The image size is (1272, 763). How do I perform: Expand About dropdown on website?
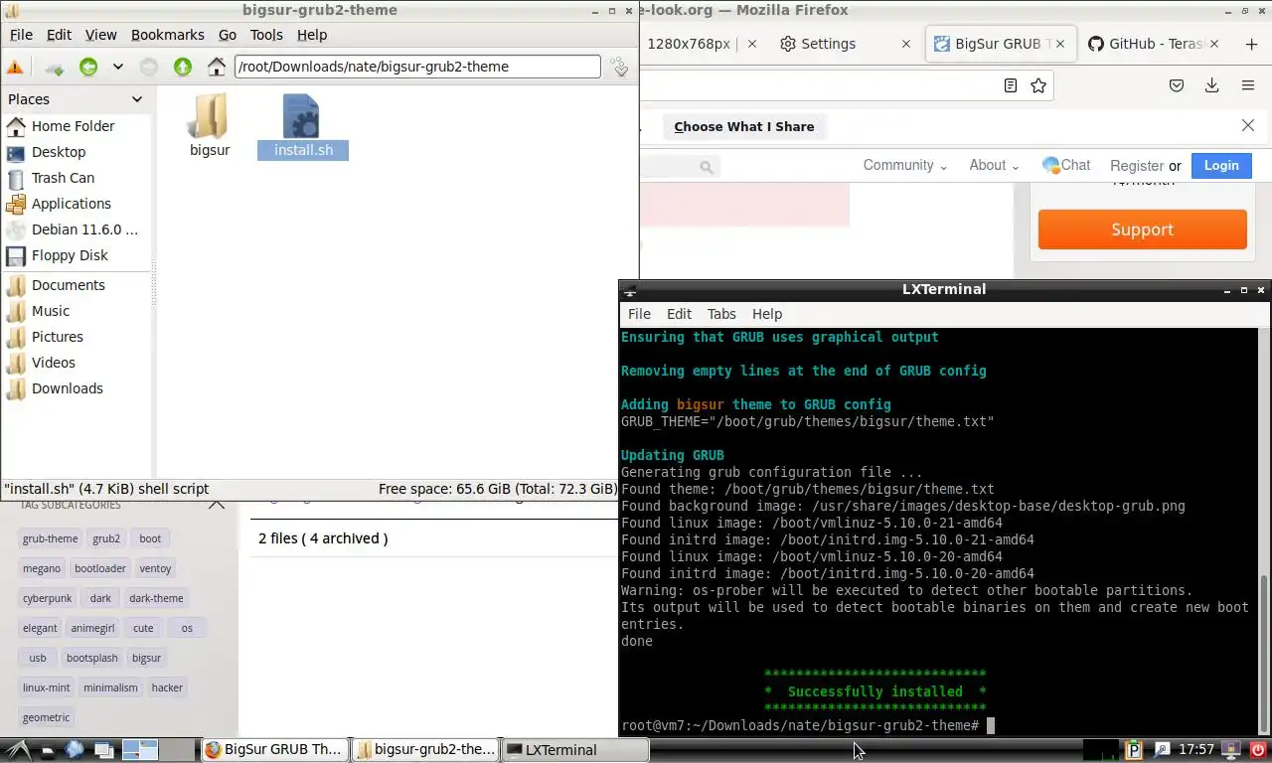click(995, 165)
